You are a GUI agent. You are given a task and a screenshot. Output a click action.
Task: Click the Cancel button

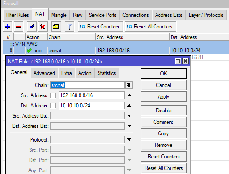click(164, 85)
